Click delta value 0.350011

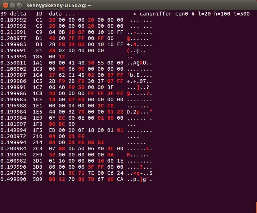click(x=13, y=63)
